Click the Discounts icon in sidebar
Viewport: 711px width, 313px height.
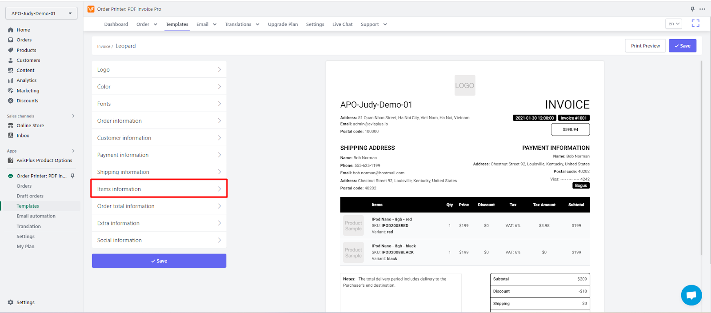point(11,101)
